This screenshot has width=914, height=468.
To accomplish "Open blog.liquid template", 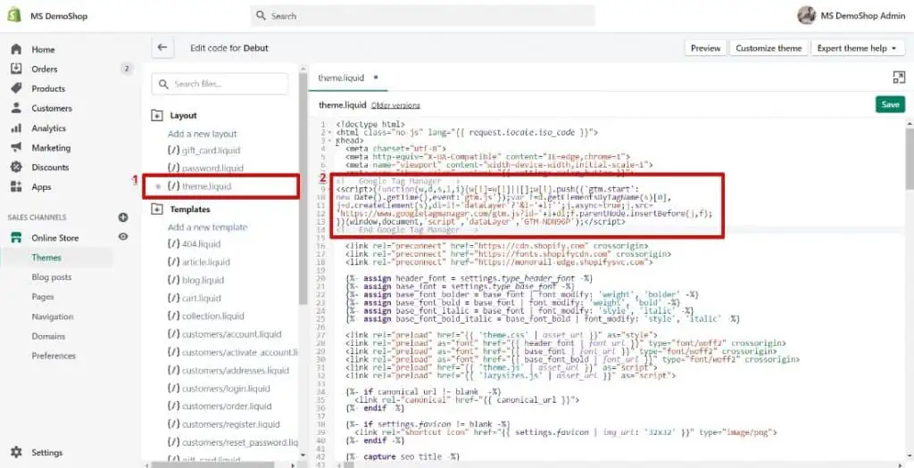I will click(x=195, y=280).
